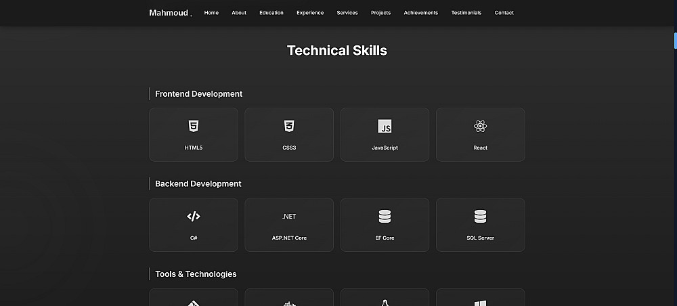Jump to the Education section

271,13
